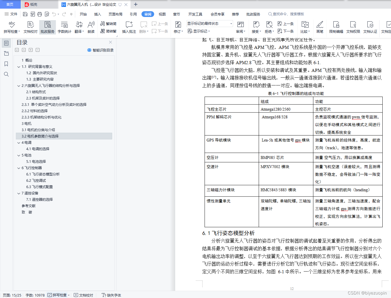
Task: Close the 目录 navigation pane
Action: (x=110, y=42)
